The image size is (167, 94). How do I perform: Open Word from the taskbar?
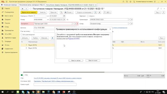[59, 92]
